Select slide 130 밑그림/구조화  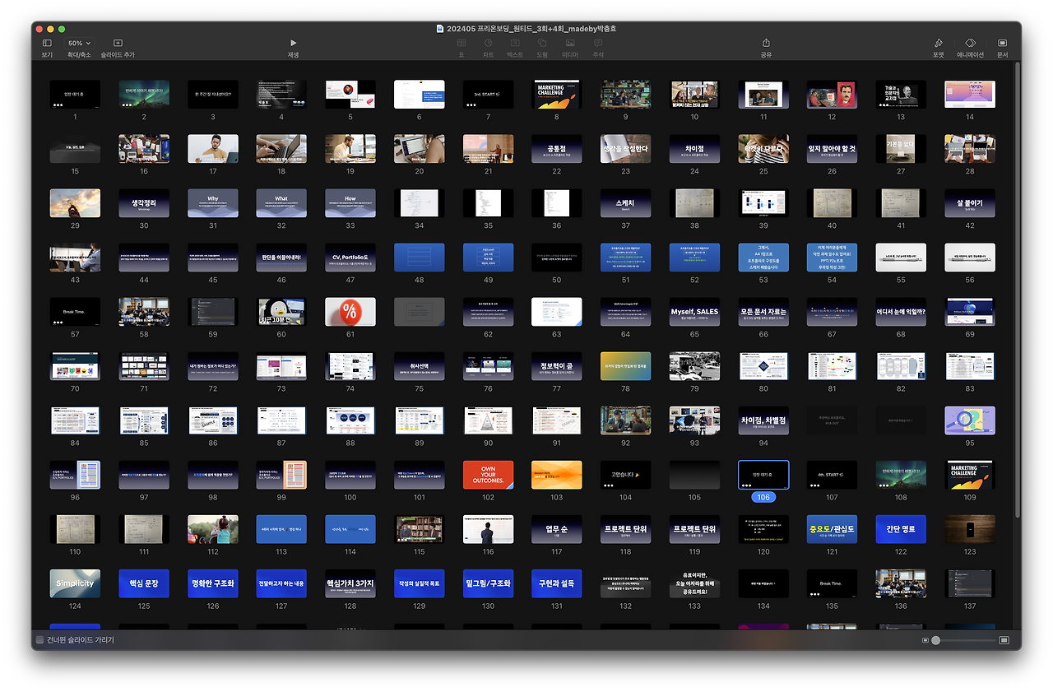click(488, 583)
